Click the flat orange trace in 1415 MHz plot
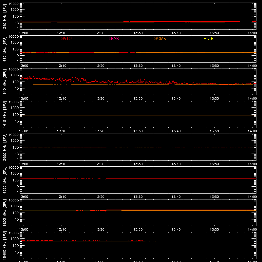This screenshot has width=262, height=262. [138, 116]
